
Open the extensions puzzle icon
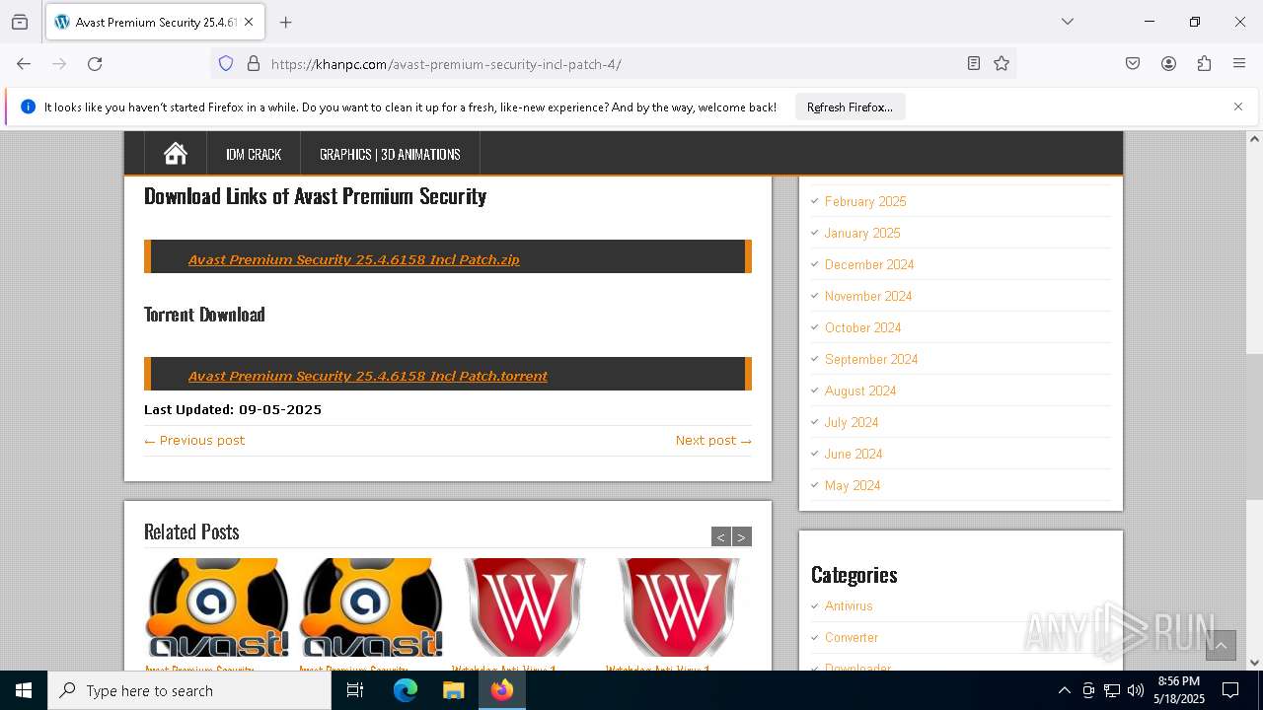[1204, 64]
